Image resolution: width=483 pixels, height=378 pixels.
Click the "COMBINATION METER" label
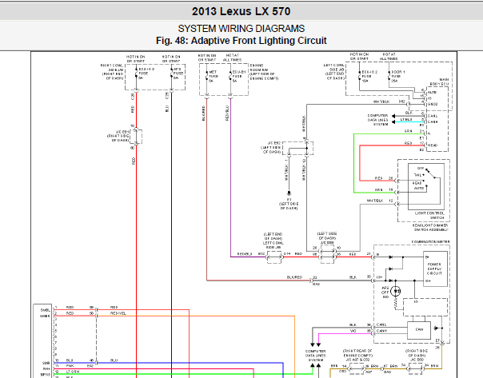[431, 242]
